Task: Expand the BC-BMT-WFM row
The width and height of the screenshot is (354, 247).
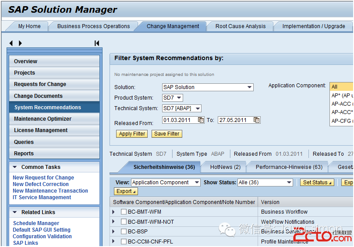Action: click(113, 212)
